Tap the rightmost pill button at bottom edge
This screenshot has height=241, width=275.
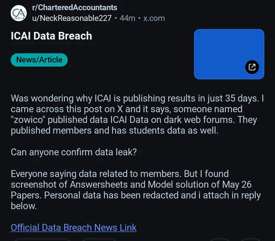(x=251, y=240)
